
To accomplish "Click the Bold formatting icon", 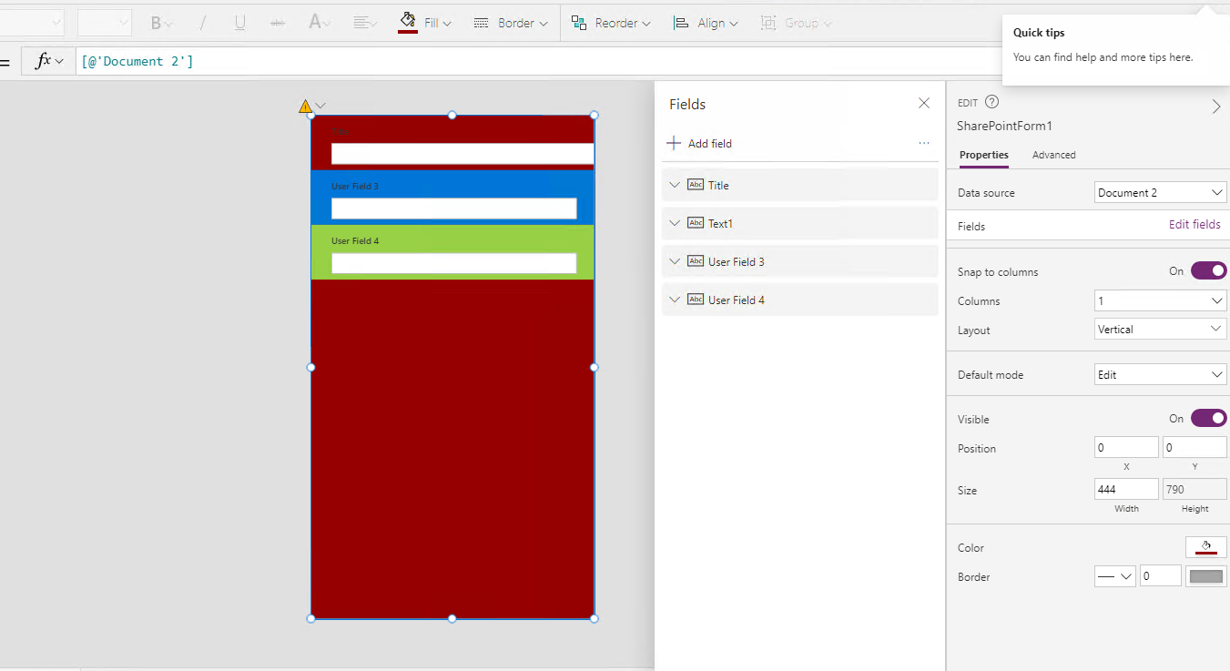I will coord(157,23).
